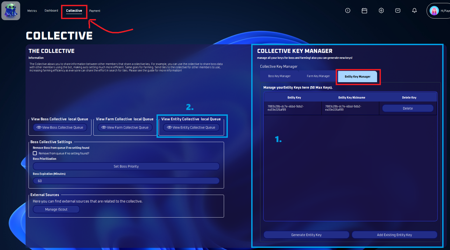Click eye icon on Entity Collective Queue
The image size is (450, 250).
pyautogui.click(x=169, y=127)
